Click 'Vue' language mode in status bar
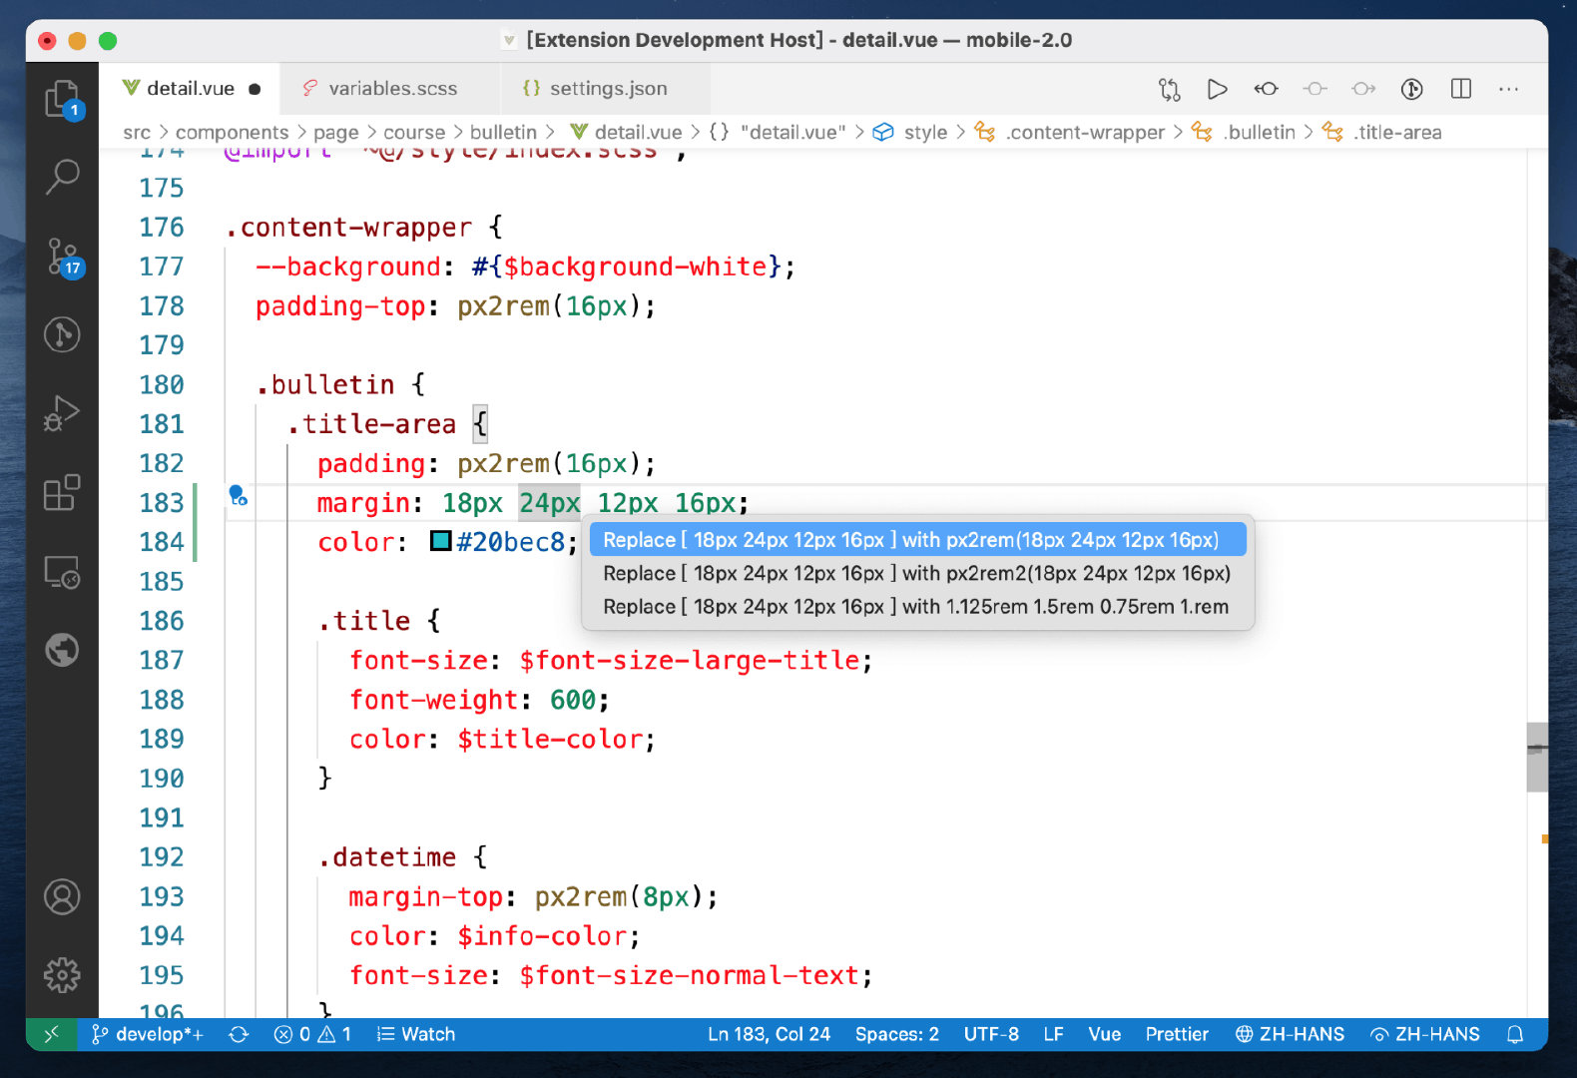 [x=1104, y=1034]
